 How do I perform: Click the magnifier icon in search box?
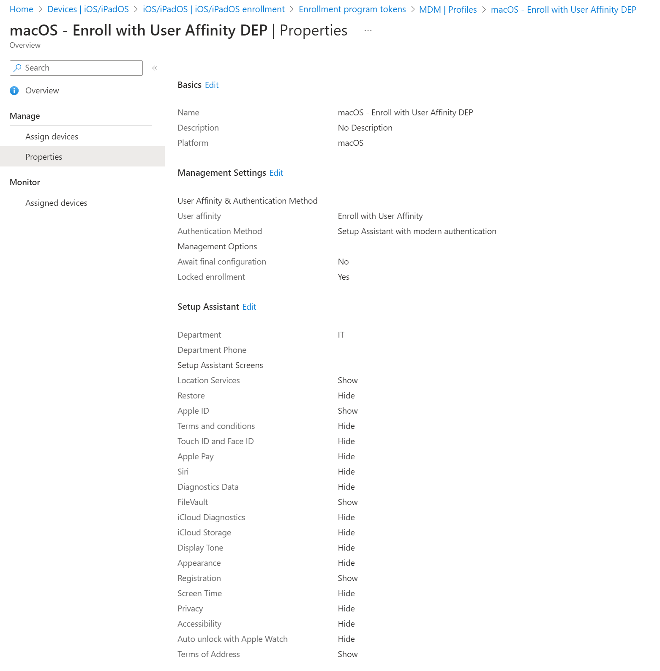(18, 68)
